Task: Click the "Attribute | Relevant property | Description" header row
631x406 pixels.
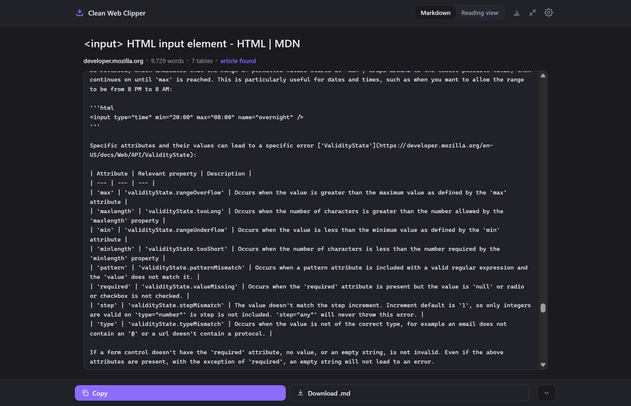Action: [x=171, y=173]
